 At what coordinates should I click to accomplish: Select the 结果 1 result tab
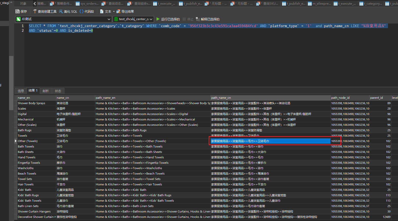click(33, 91)
